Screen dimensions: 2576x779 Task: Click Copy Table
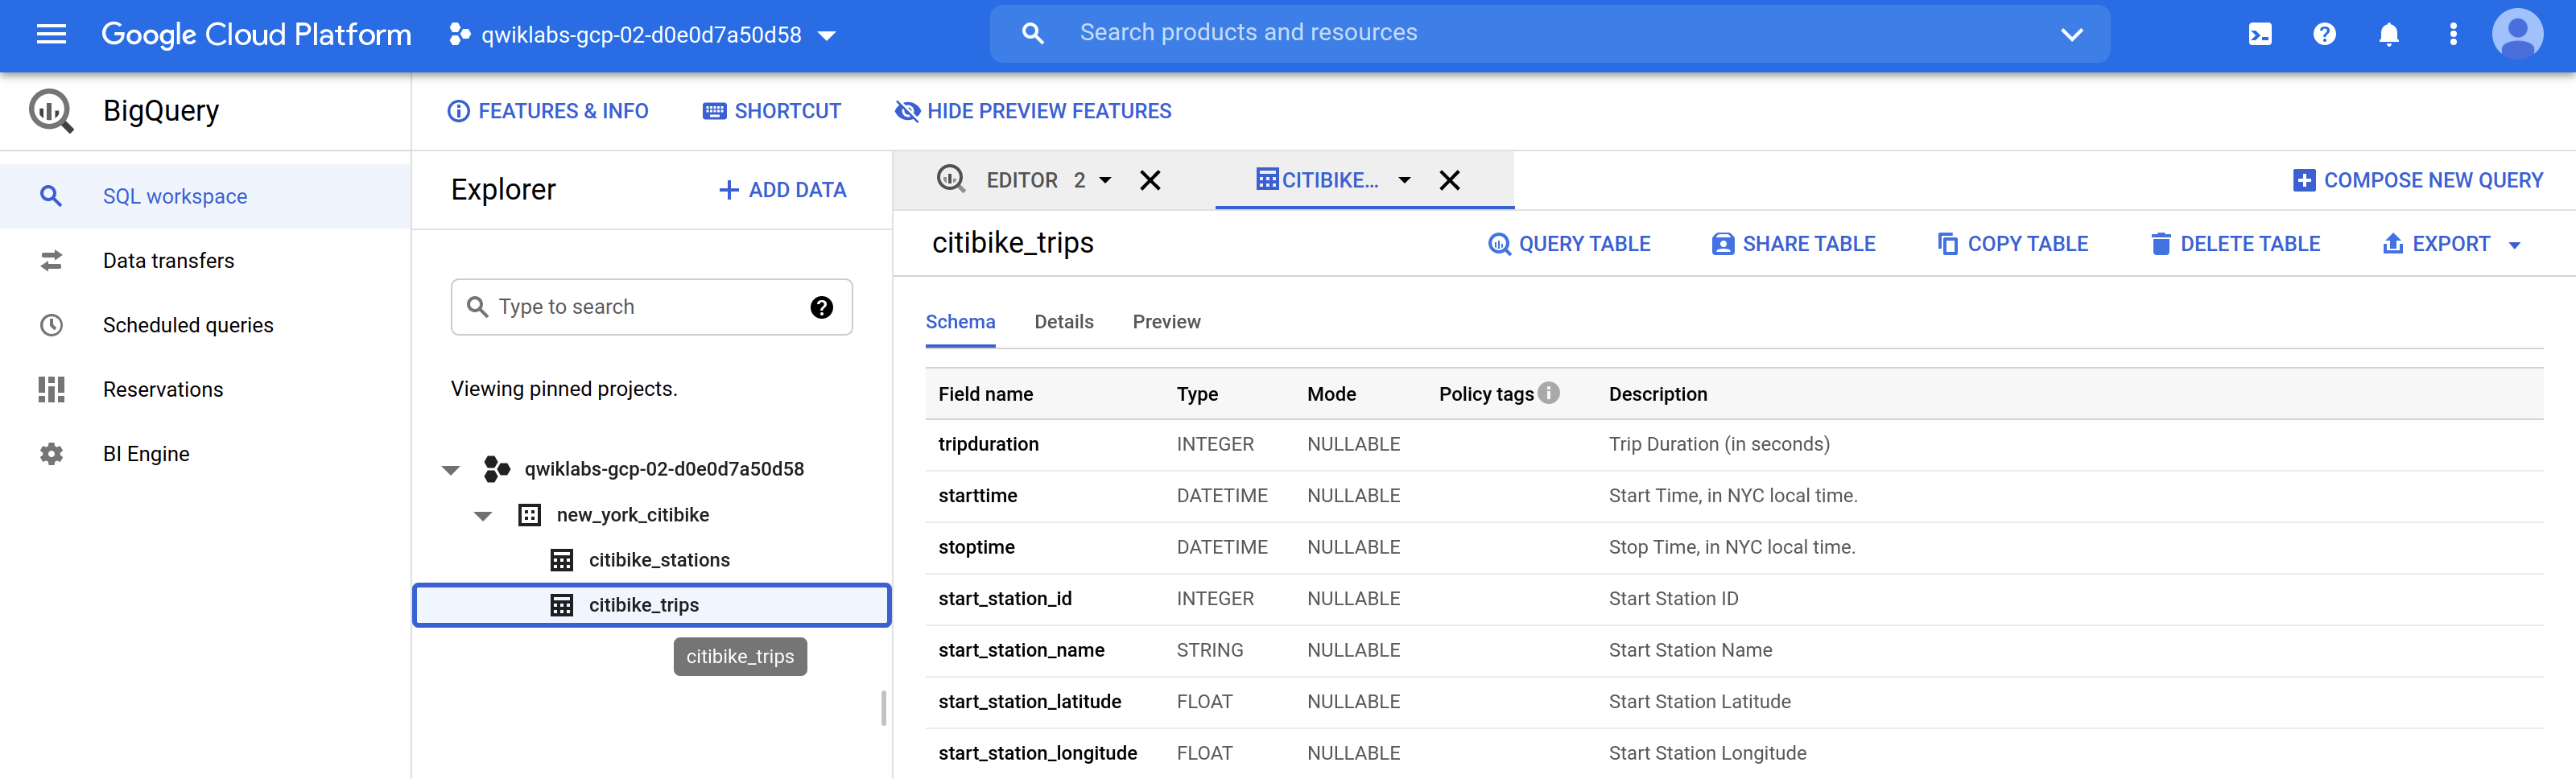(x=2012, y=244)
